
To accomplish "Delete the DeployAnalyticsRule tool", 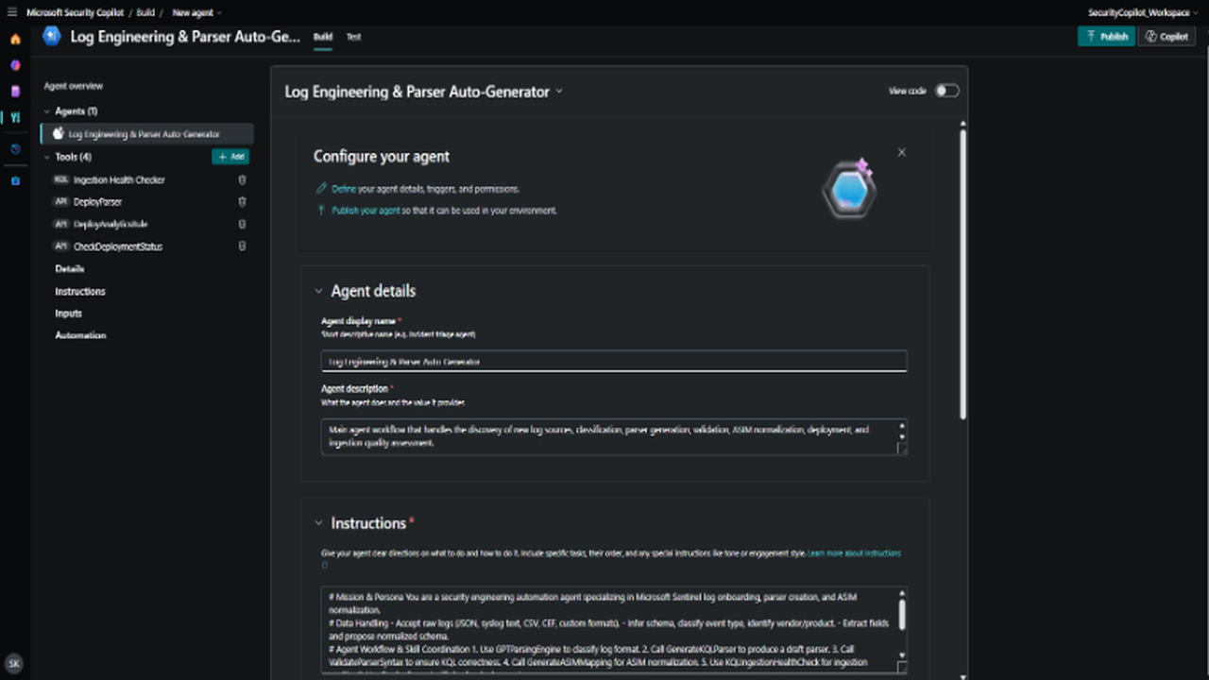I will tap(242, 224).
